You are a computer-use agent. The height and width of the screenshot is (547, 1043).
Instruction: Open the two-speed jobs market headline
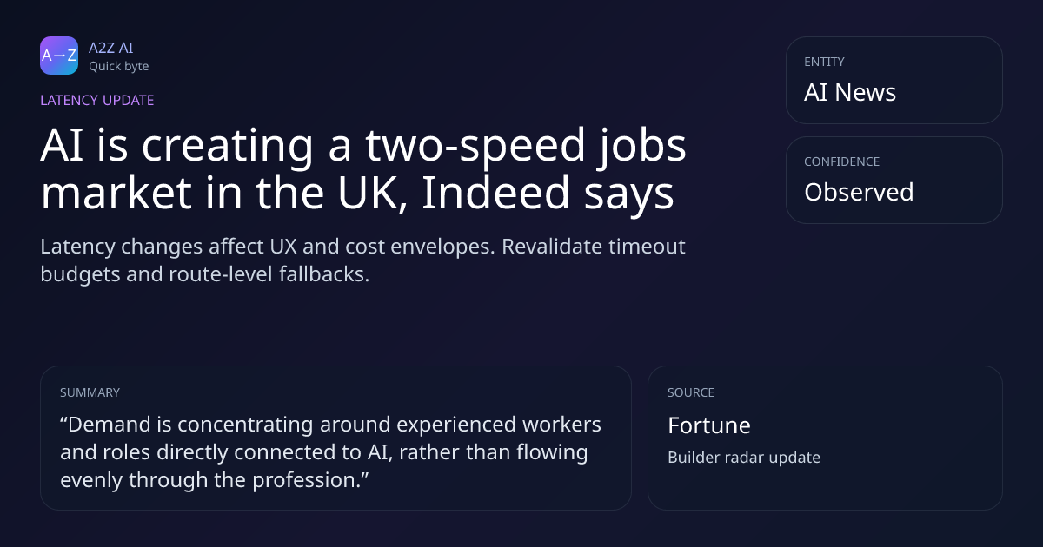(x=363, y=169)
